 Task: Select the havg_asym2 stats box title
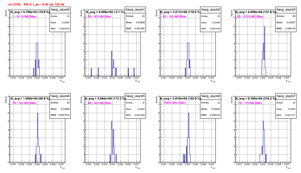[211, 10]
